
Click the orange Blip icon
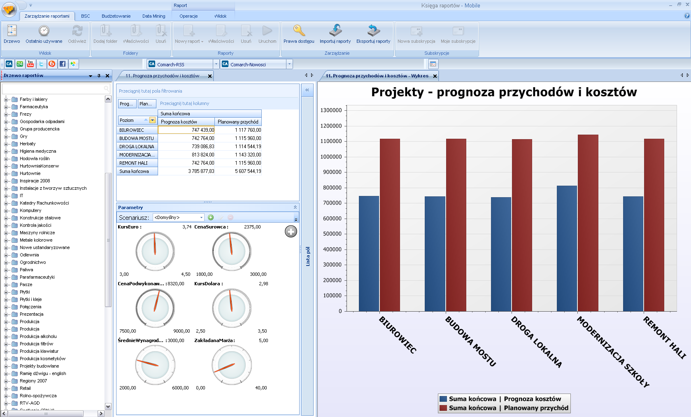[x=52, y=64]
